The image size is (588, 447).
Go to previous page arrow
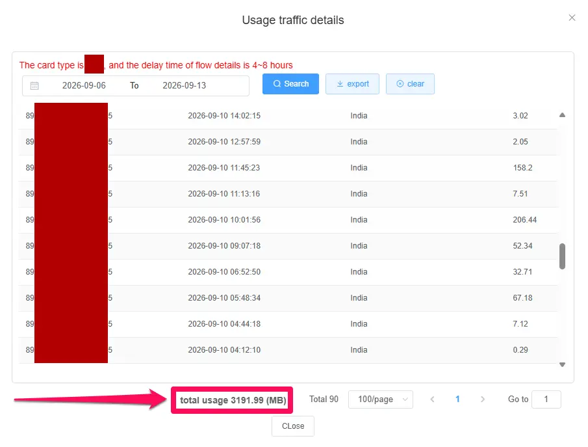[x=432, y=400]
